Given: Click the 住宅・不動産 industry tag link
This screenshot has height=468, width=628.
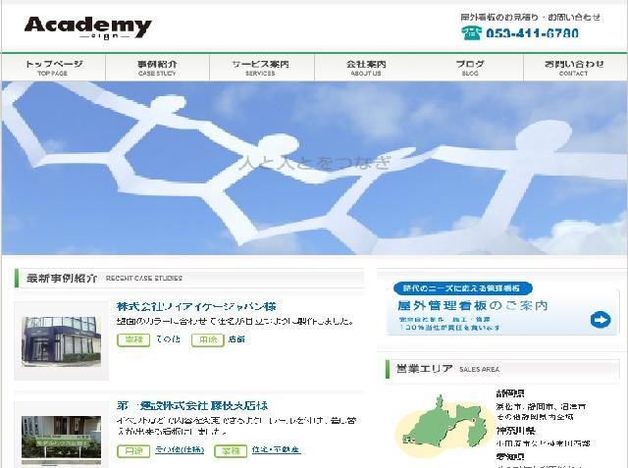Looking at the screenshot, I should pos(276,450).
